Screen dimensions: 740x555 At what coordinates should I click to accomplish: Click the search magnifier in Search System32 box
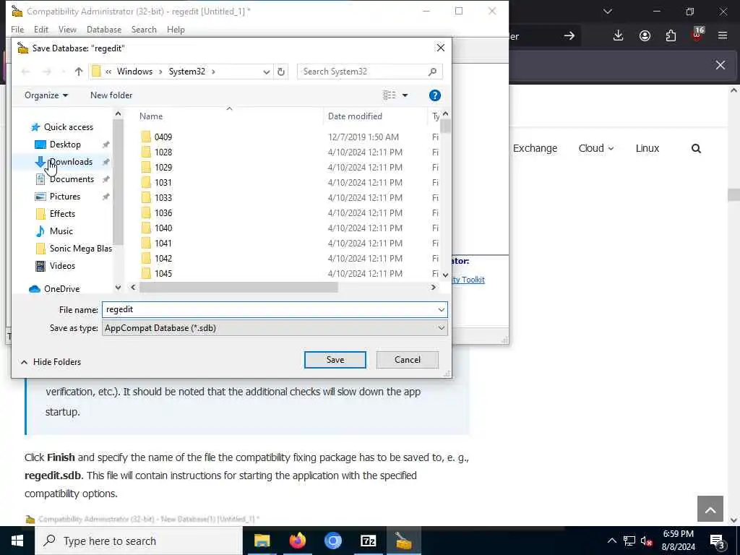(432, 72)
